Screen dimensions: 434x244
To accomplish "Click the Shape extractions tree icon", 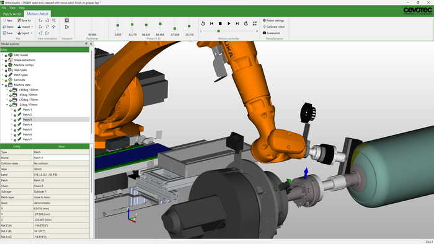I will point(11,60).
